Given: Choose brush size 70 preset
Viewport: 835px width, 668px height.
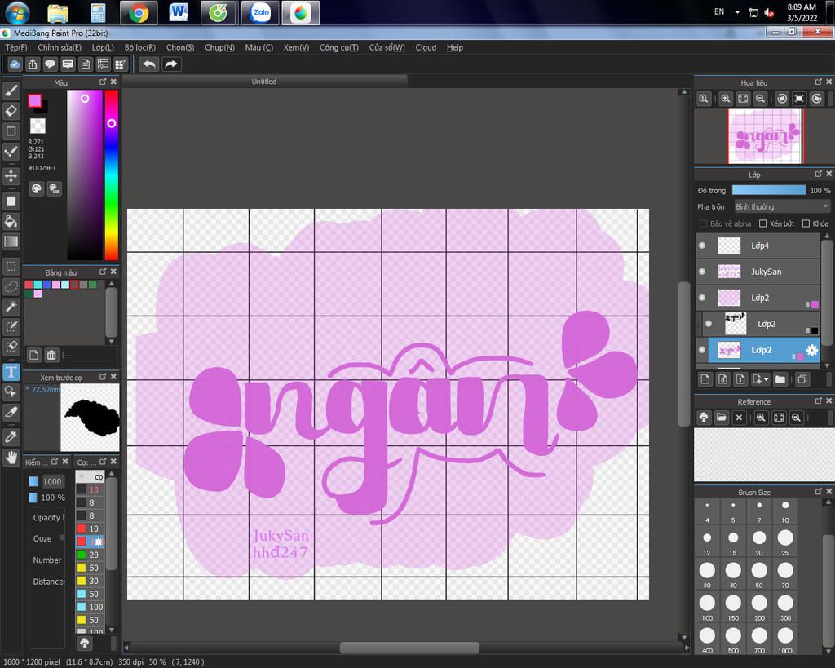Looking at the screenshot, I should [785, 575].
